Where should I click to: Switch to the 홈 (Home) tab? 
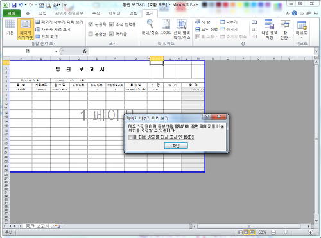click(28, 13)
